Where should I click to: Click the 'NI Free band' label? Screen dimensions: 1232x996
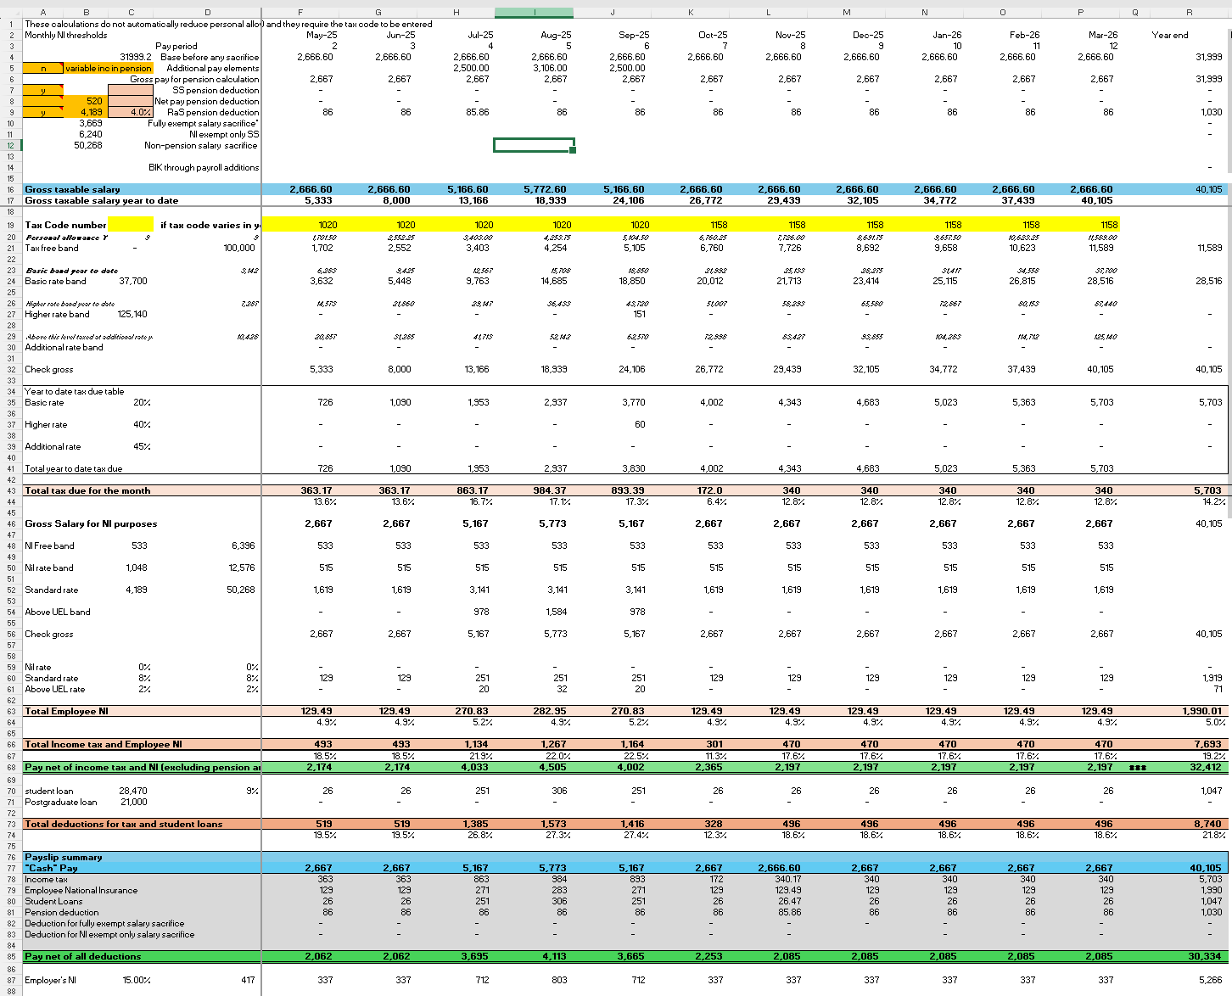tap(49, 546)
